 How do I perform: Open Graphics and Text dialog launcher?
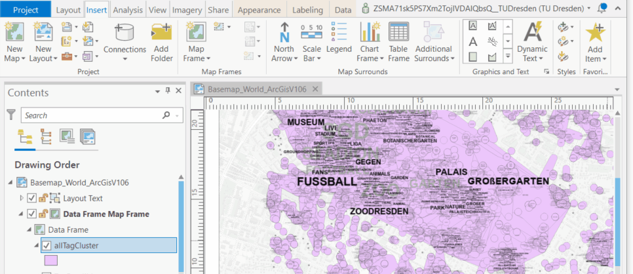coord(547,71)
